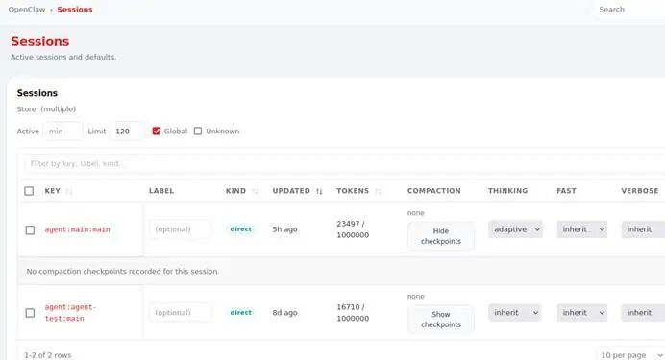Screen dimensions: 665x360
Task: Edit the optional label for agent:agent-test:main
Action: click(181, 313)
